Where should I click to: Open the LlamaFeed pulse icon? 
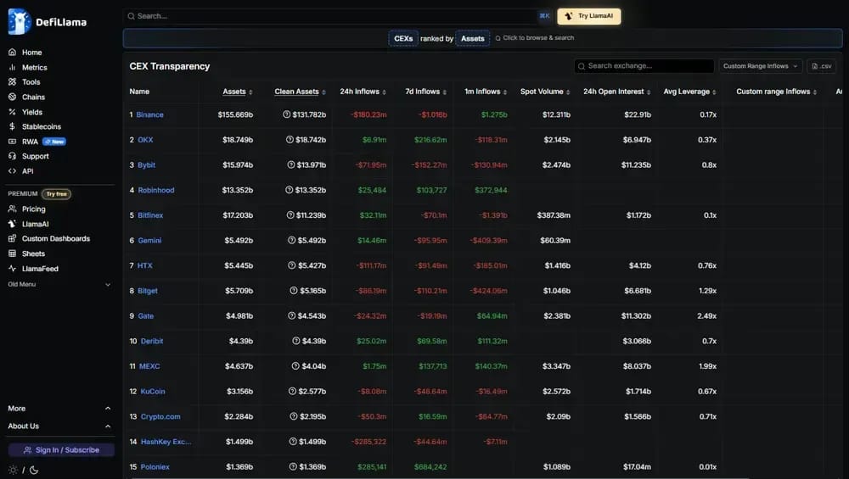12,269
